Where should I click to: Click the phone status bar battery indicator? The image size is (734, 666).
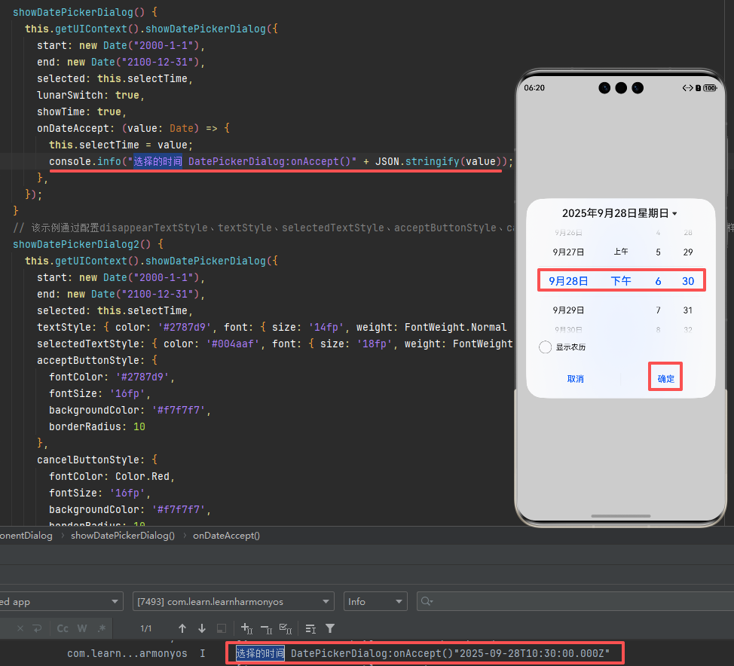(710, 88)
